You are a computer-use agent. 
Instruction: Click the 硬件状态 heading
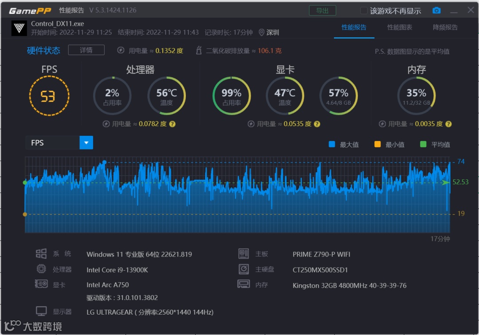pyautogui.click(x=43, y=51)
